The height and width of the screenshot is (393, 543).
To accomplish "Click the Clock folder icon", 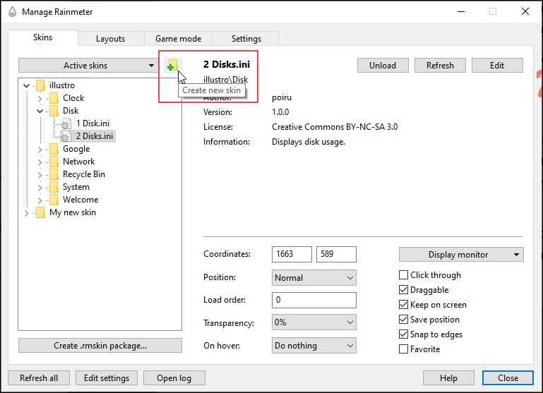I will [x=54, y=98].
